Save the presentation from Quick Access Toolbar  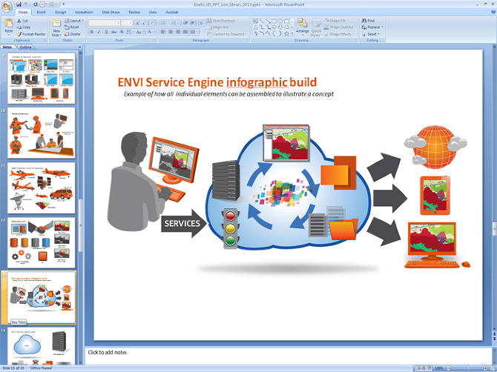(19, 4)
